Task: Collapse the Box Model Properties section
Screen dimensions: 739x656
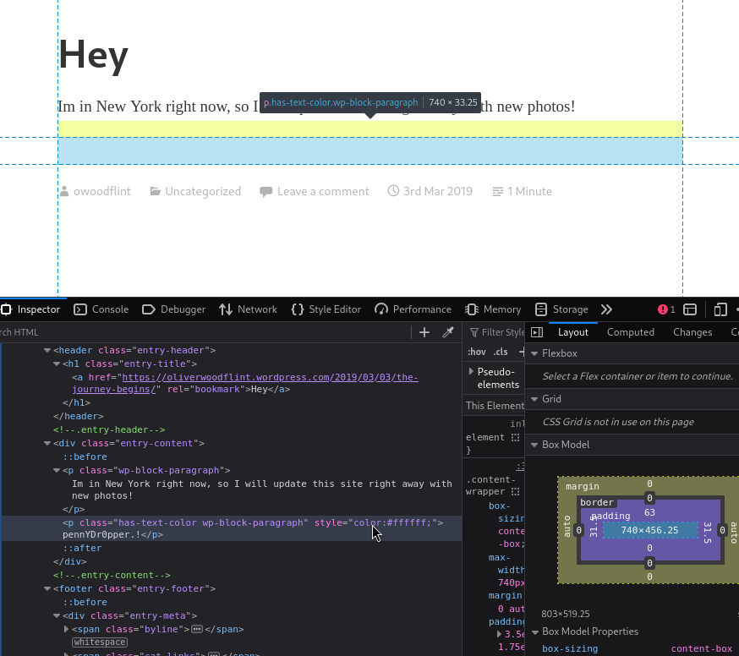Action: tap(534, 632)
